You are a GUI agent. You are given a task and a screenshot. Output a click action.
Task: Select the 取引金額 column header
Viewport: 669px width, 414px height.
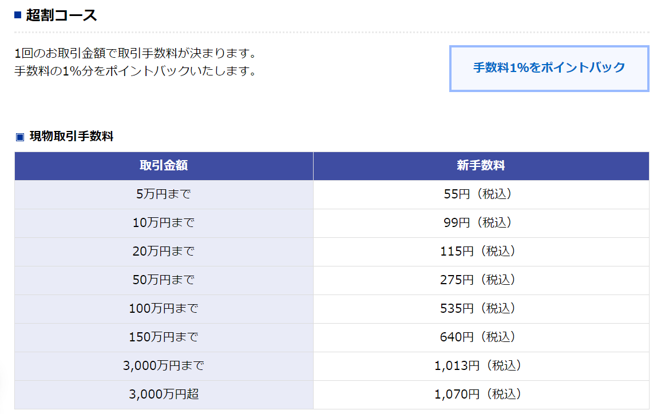pos(163,165)
